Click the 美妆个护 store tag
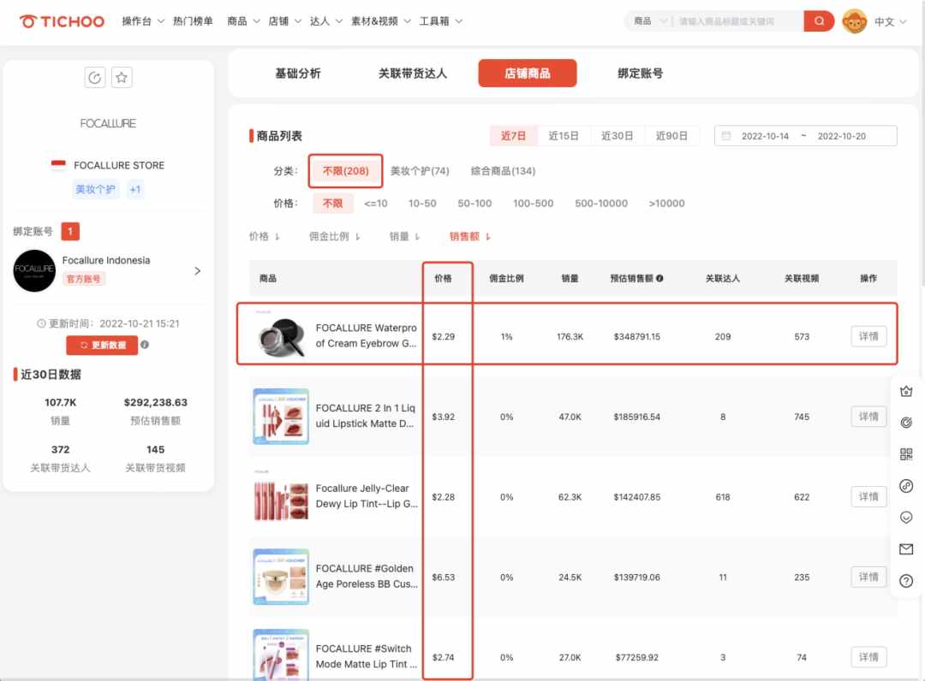The height and width of the screenshot is (681, 925). click(x=95, y=189)
